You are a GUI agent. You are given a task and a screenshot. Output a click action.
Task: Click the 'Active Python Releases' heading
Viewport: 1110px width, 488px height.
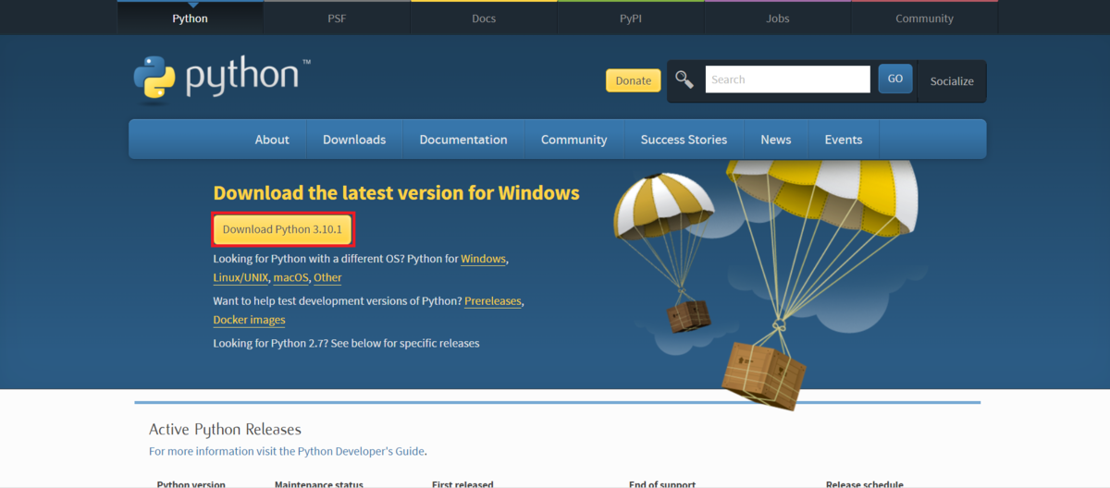tap(225, 429)
